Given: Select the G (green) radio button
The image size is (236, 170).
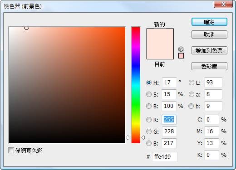Looking at the screenshot, I should tap(149, 131).
